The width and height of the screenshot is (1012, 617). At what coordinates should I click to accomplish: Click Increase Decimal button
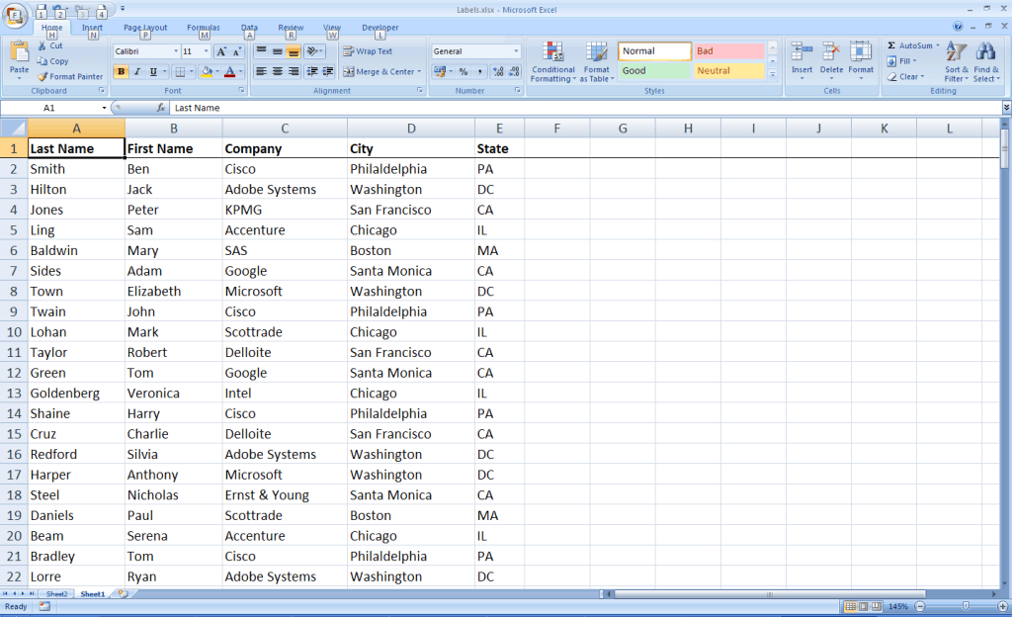coord(498,71)
